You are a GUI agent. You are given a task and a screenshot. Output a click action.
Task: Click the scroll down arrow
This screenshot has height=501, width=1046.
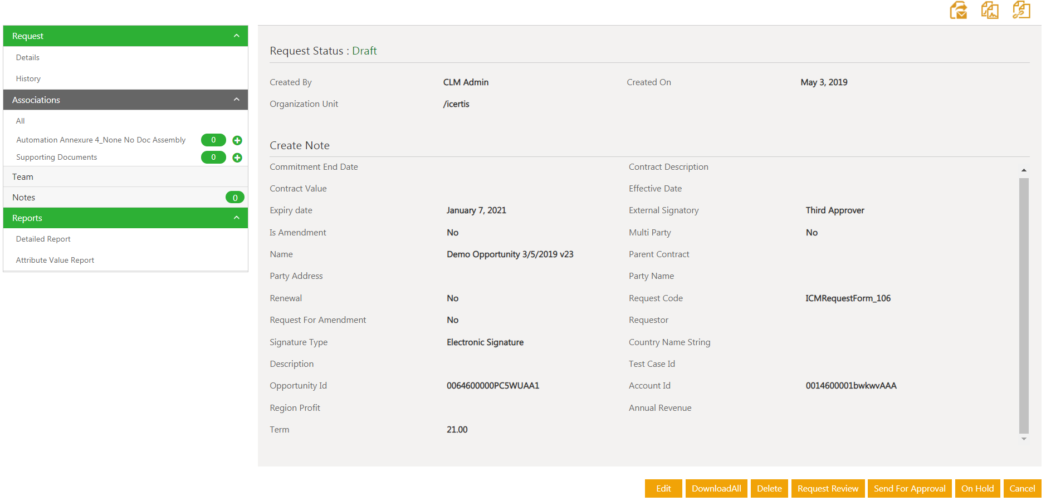[x=1024, y=439]
